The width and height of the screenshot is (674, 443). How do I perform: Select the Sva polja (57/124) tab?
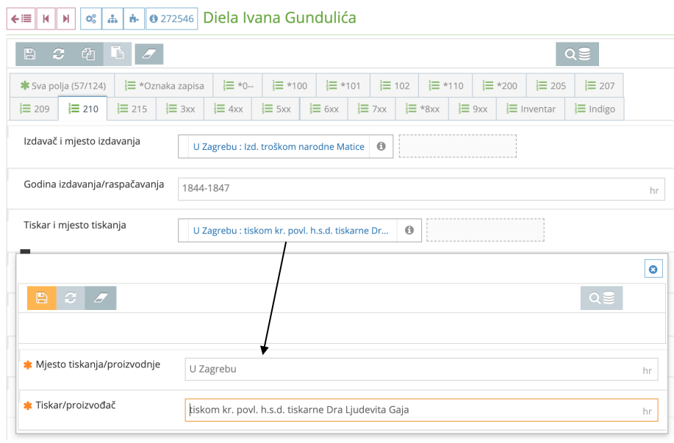tap(65, 85)
